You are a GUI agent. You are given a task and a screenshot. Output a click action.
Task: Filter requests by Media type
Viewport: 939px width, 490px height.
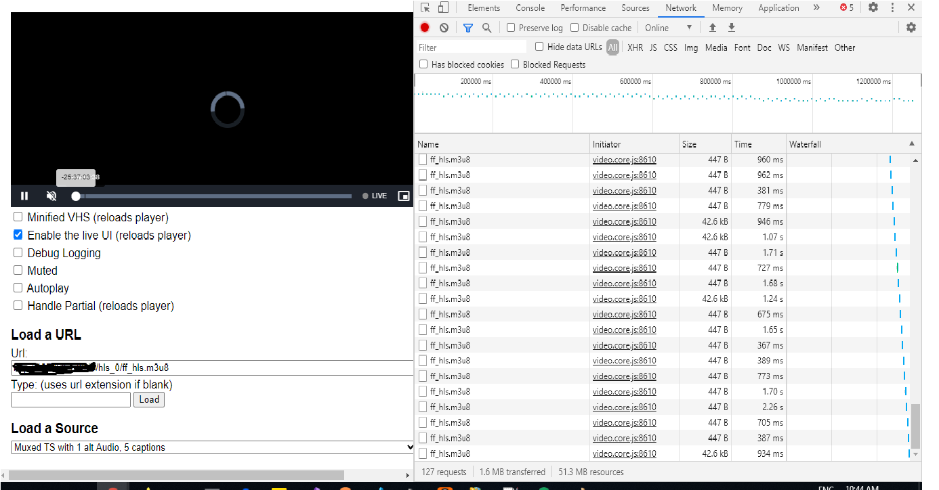pos(716,47)
